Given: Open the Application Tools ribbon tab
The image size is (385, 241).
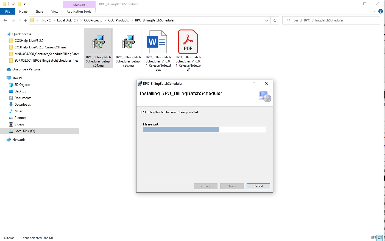Looking at the screenshot, I should point(79,12).
